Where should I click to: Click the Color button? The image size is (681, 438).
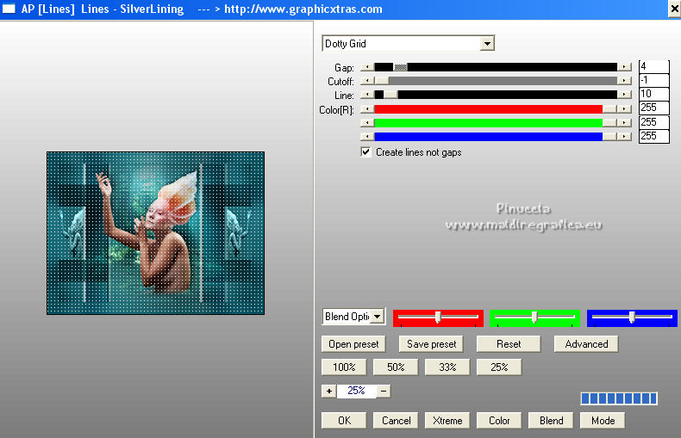[x=499, y=421]
